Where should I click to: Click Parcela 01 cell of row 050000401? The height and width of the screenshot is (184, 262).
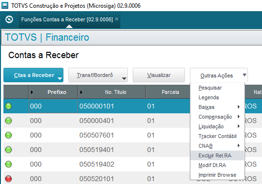coord(168,121)
